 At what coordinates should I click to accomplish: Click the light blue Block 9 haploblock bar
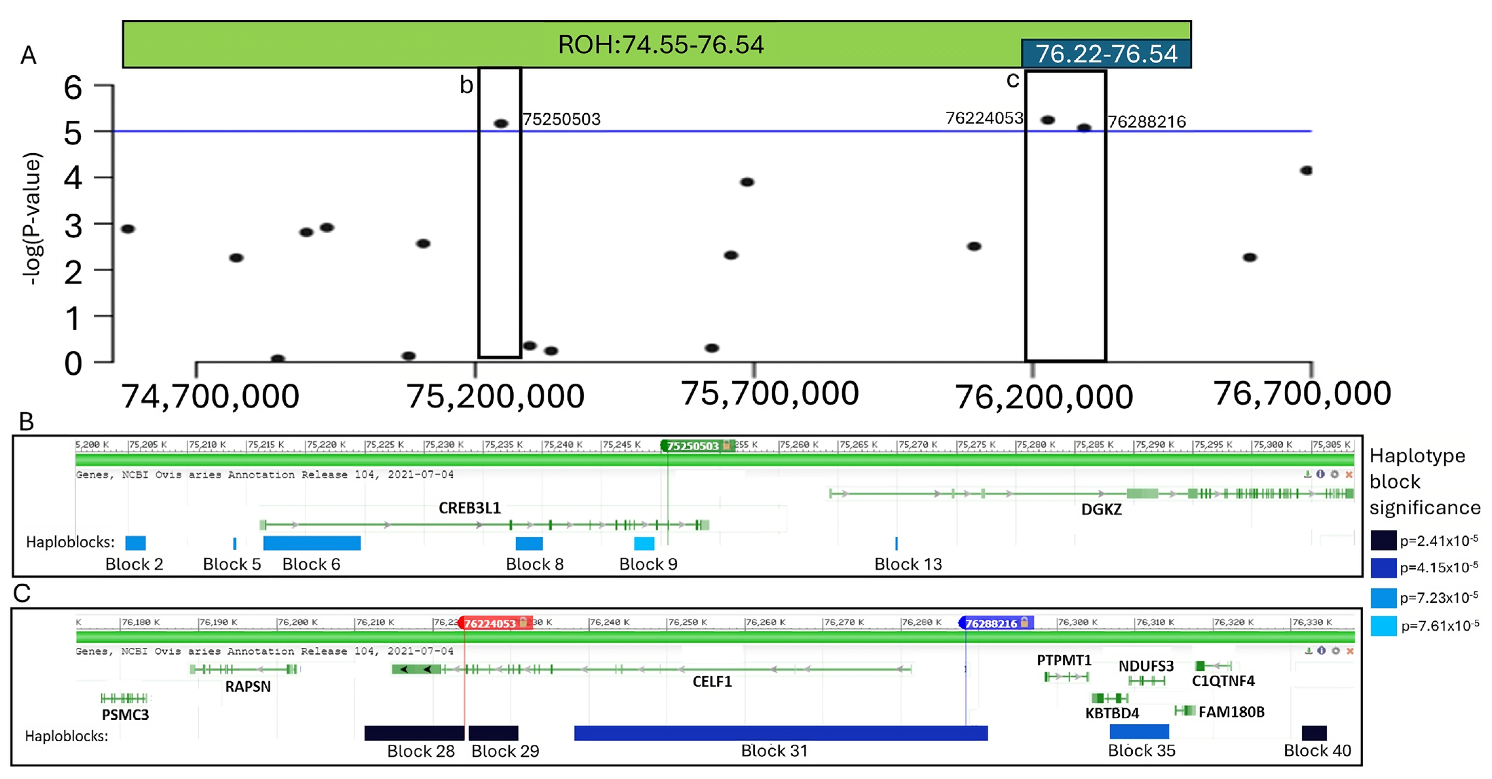tap(644, 543)
